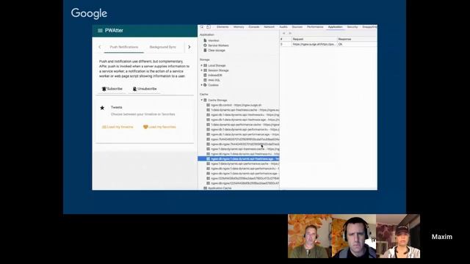This screenshot has height=264, width=470.
Task: Select the first cached request row URL
Action: pos(314,44)
